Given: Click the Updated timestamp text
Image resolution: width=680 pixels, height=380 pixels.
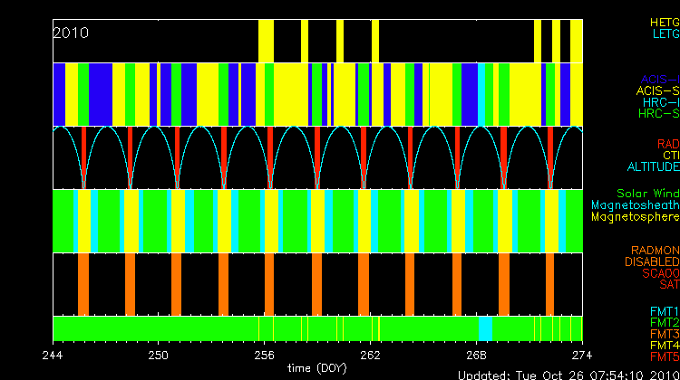Looking at the screenshot, I should point(568,375).
